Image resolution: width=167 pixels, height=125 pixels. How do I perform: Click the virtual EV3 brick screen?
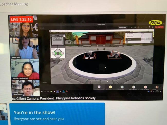point(58,41)
